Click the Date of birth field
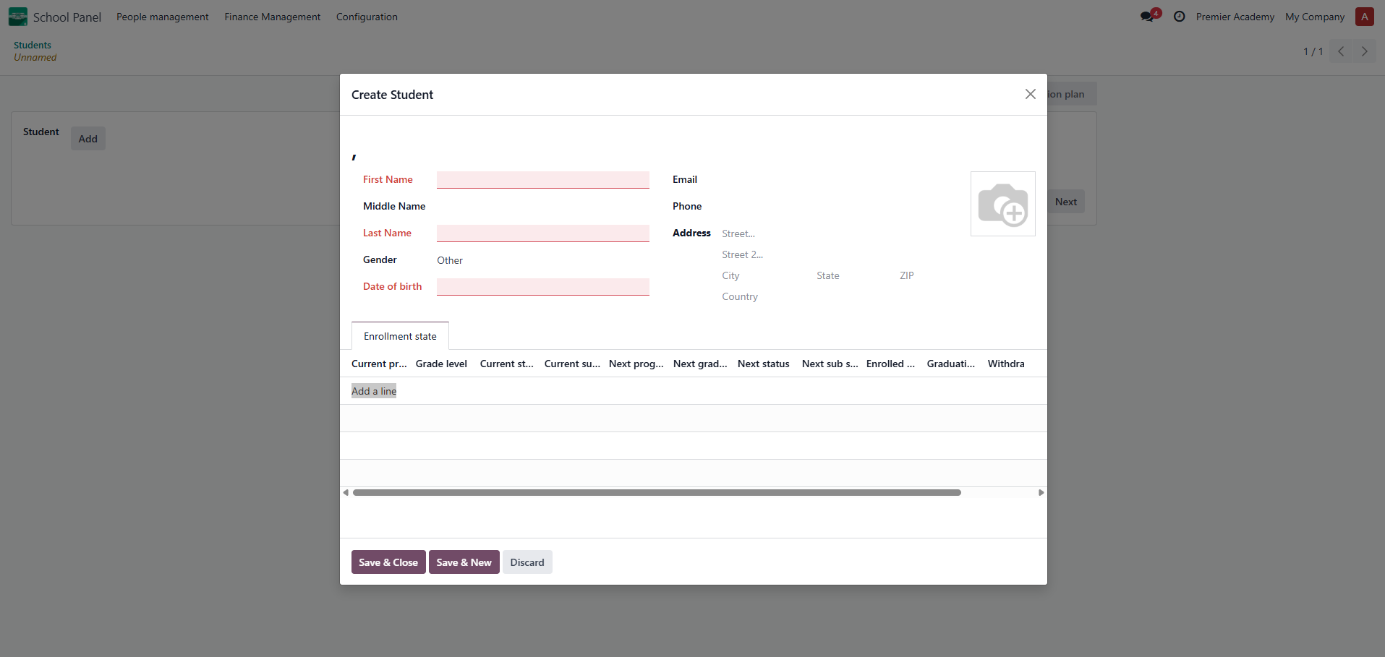 (542, 286)
